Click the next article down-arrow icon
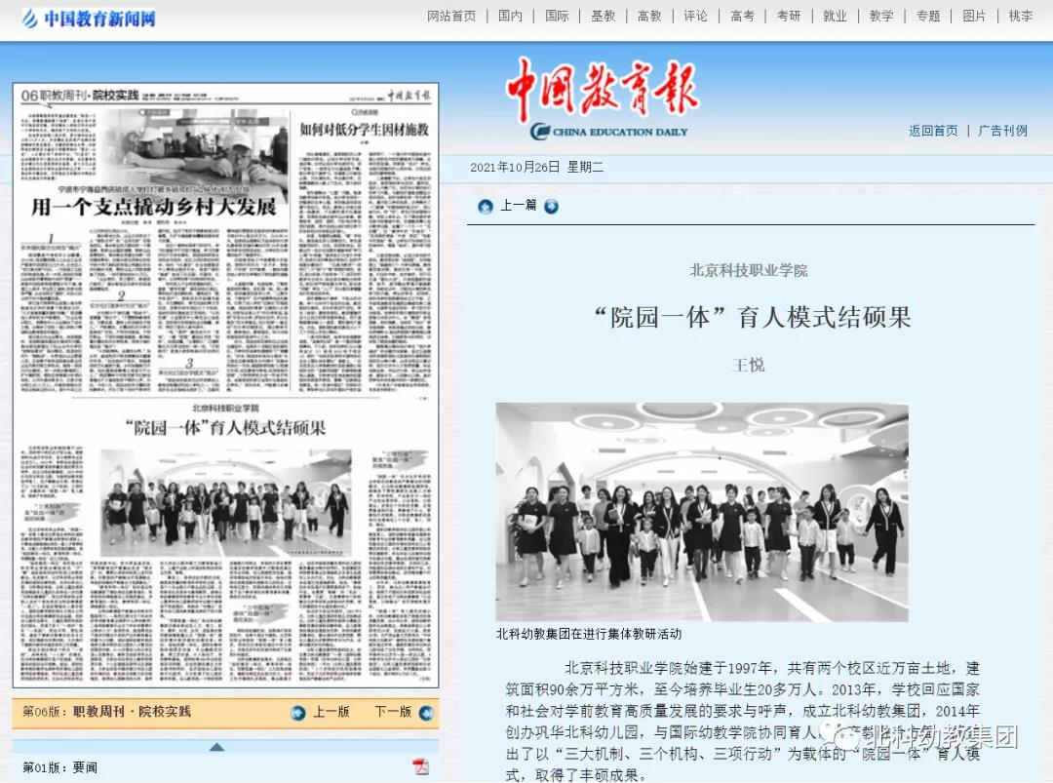This screenshot has height=783, width=1053. click(551, 206)
